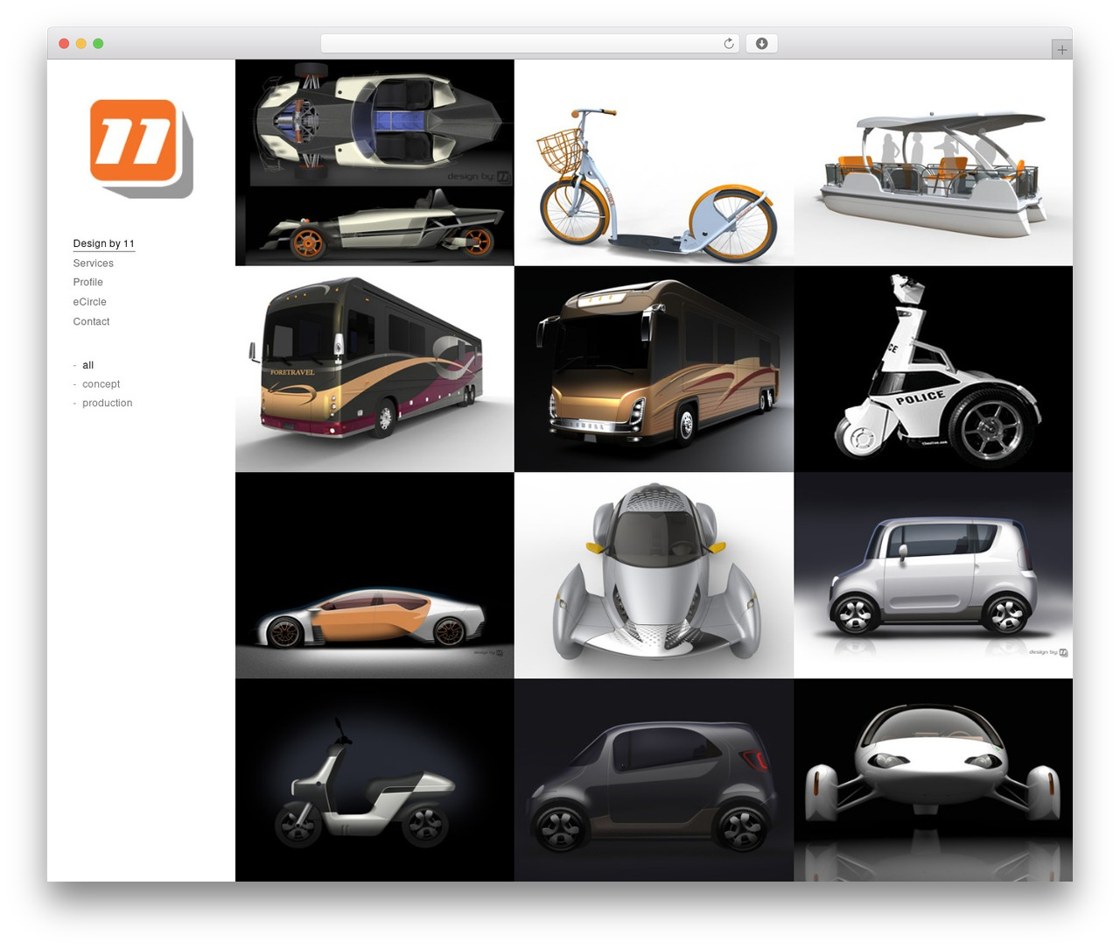Image resolution: width=1120 pixels, height=949 pixels.
Task: View the orange and silver coupe concept
Action: point(374,575)
